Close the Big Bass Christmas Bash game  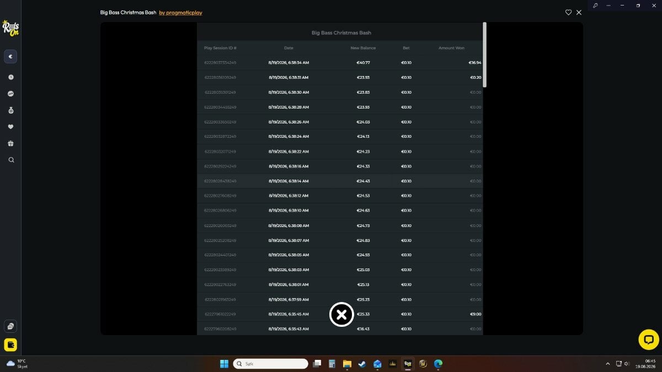coord(579,12)
